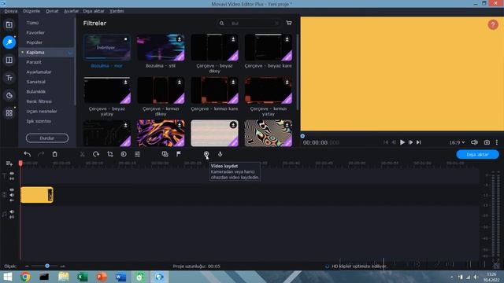The image size is (504, 283).
Task: Click the search magnifier in Filtreler
Action: click(222, 24)
